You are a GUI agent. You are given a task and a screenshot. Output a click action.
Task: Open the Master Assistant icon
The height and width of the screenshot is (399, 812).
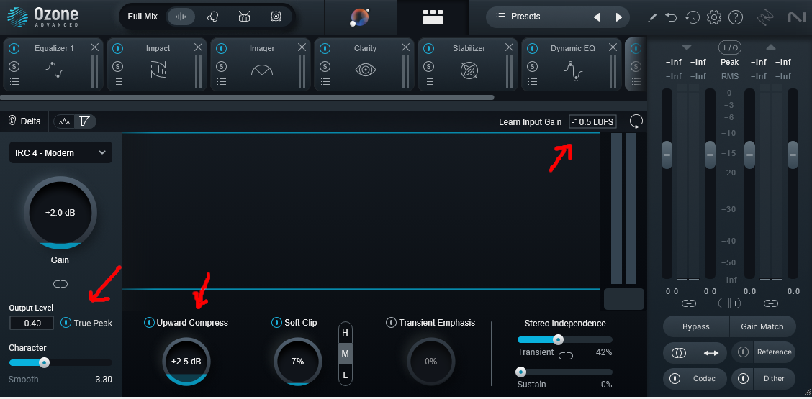(359, 17)
